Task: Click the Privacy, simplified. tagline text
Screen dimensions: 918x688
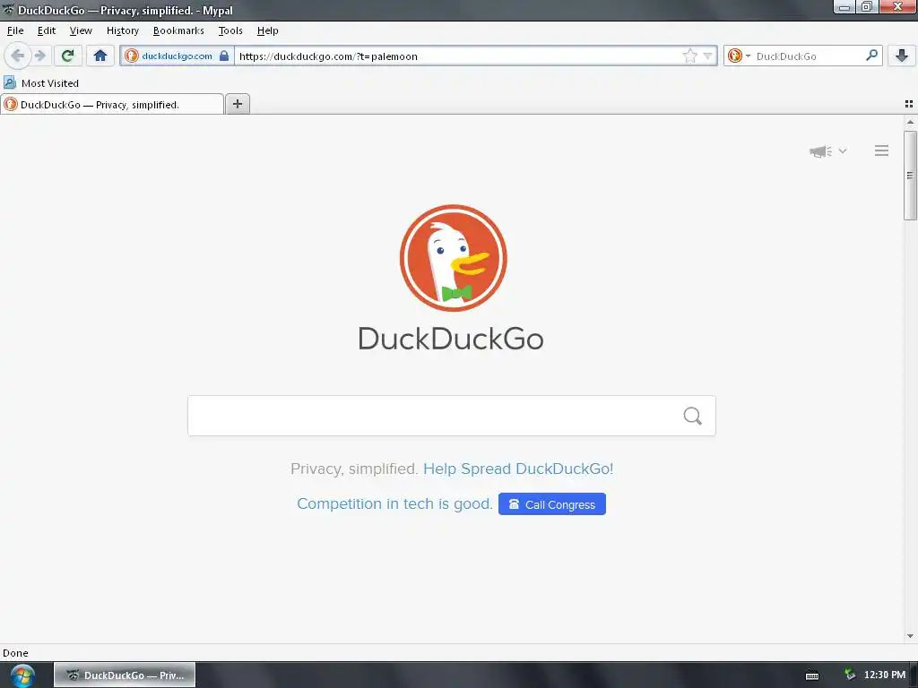Action: 353,469
